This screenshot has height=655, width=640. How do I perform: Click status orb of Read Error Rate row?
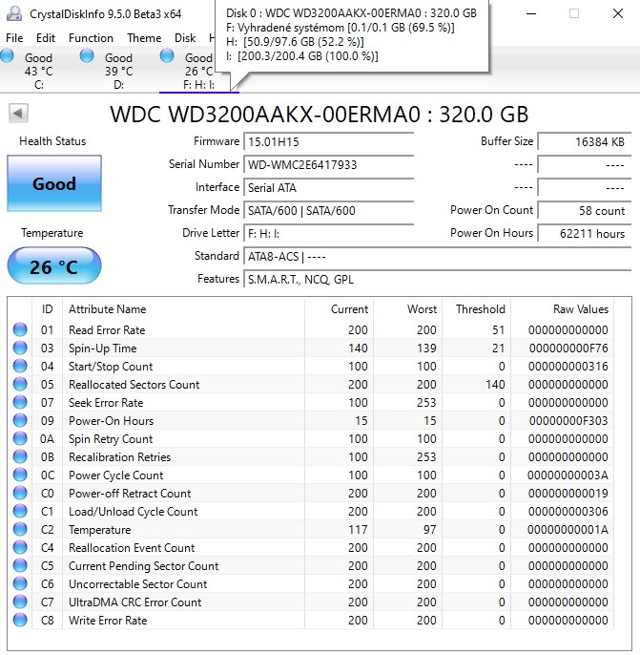(20, 329)
